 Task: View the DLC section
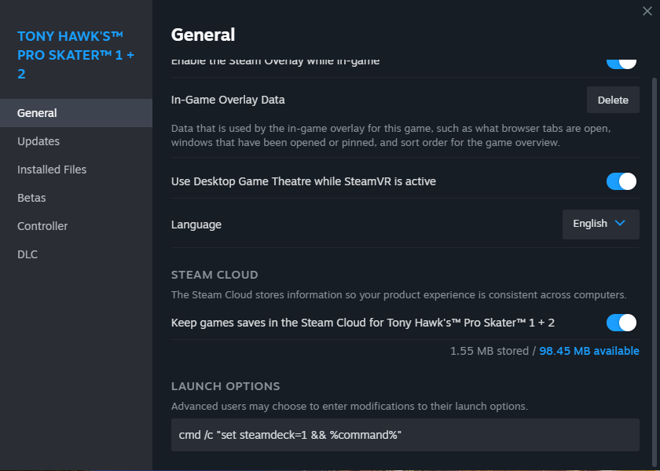(27, 254)
